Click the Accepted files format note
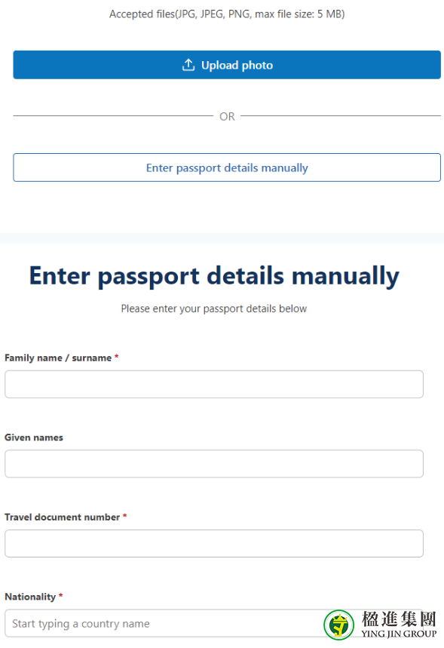The height and width of the screenshot is (648, 444). pyautogui.click(x=227, y=14)
